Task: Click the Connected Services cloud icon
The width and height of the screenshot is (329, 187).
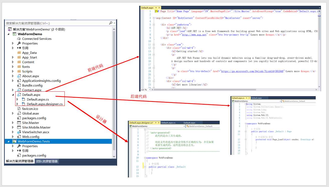Action: click(x=19, y=39)
